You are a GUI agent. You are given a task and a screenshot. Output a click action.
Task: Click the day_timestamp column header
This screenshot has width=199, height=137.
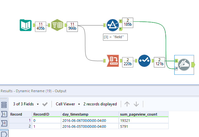89,114
